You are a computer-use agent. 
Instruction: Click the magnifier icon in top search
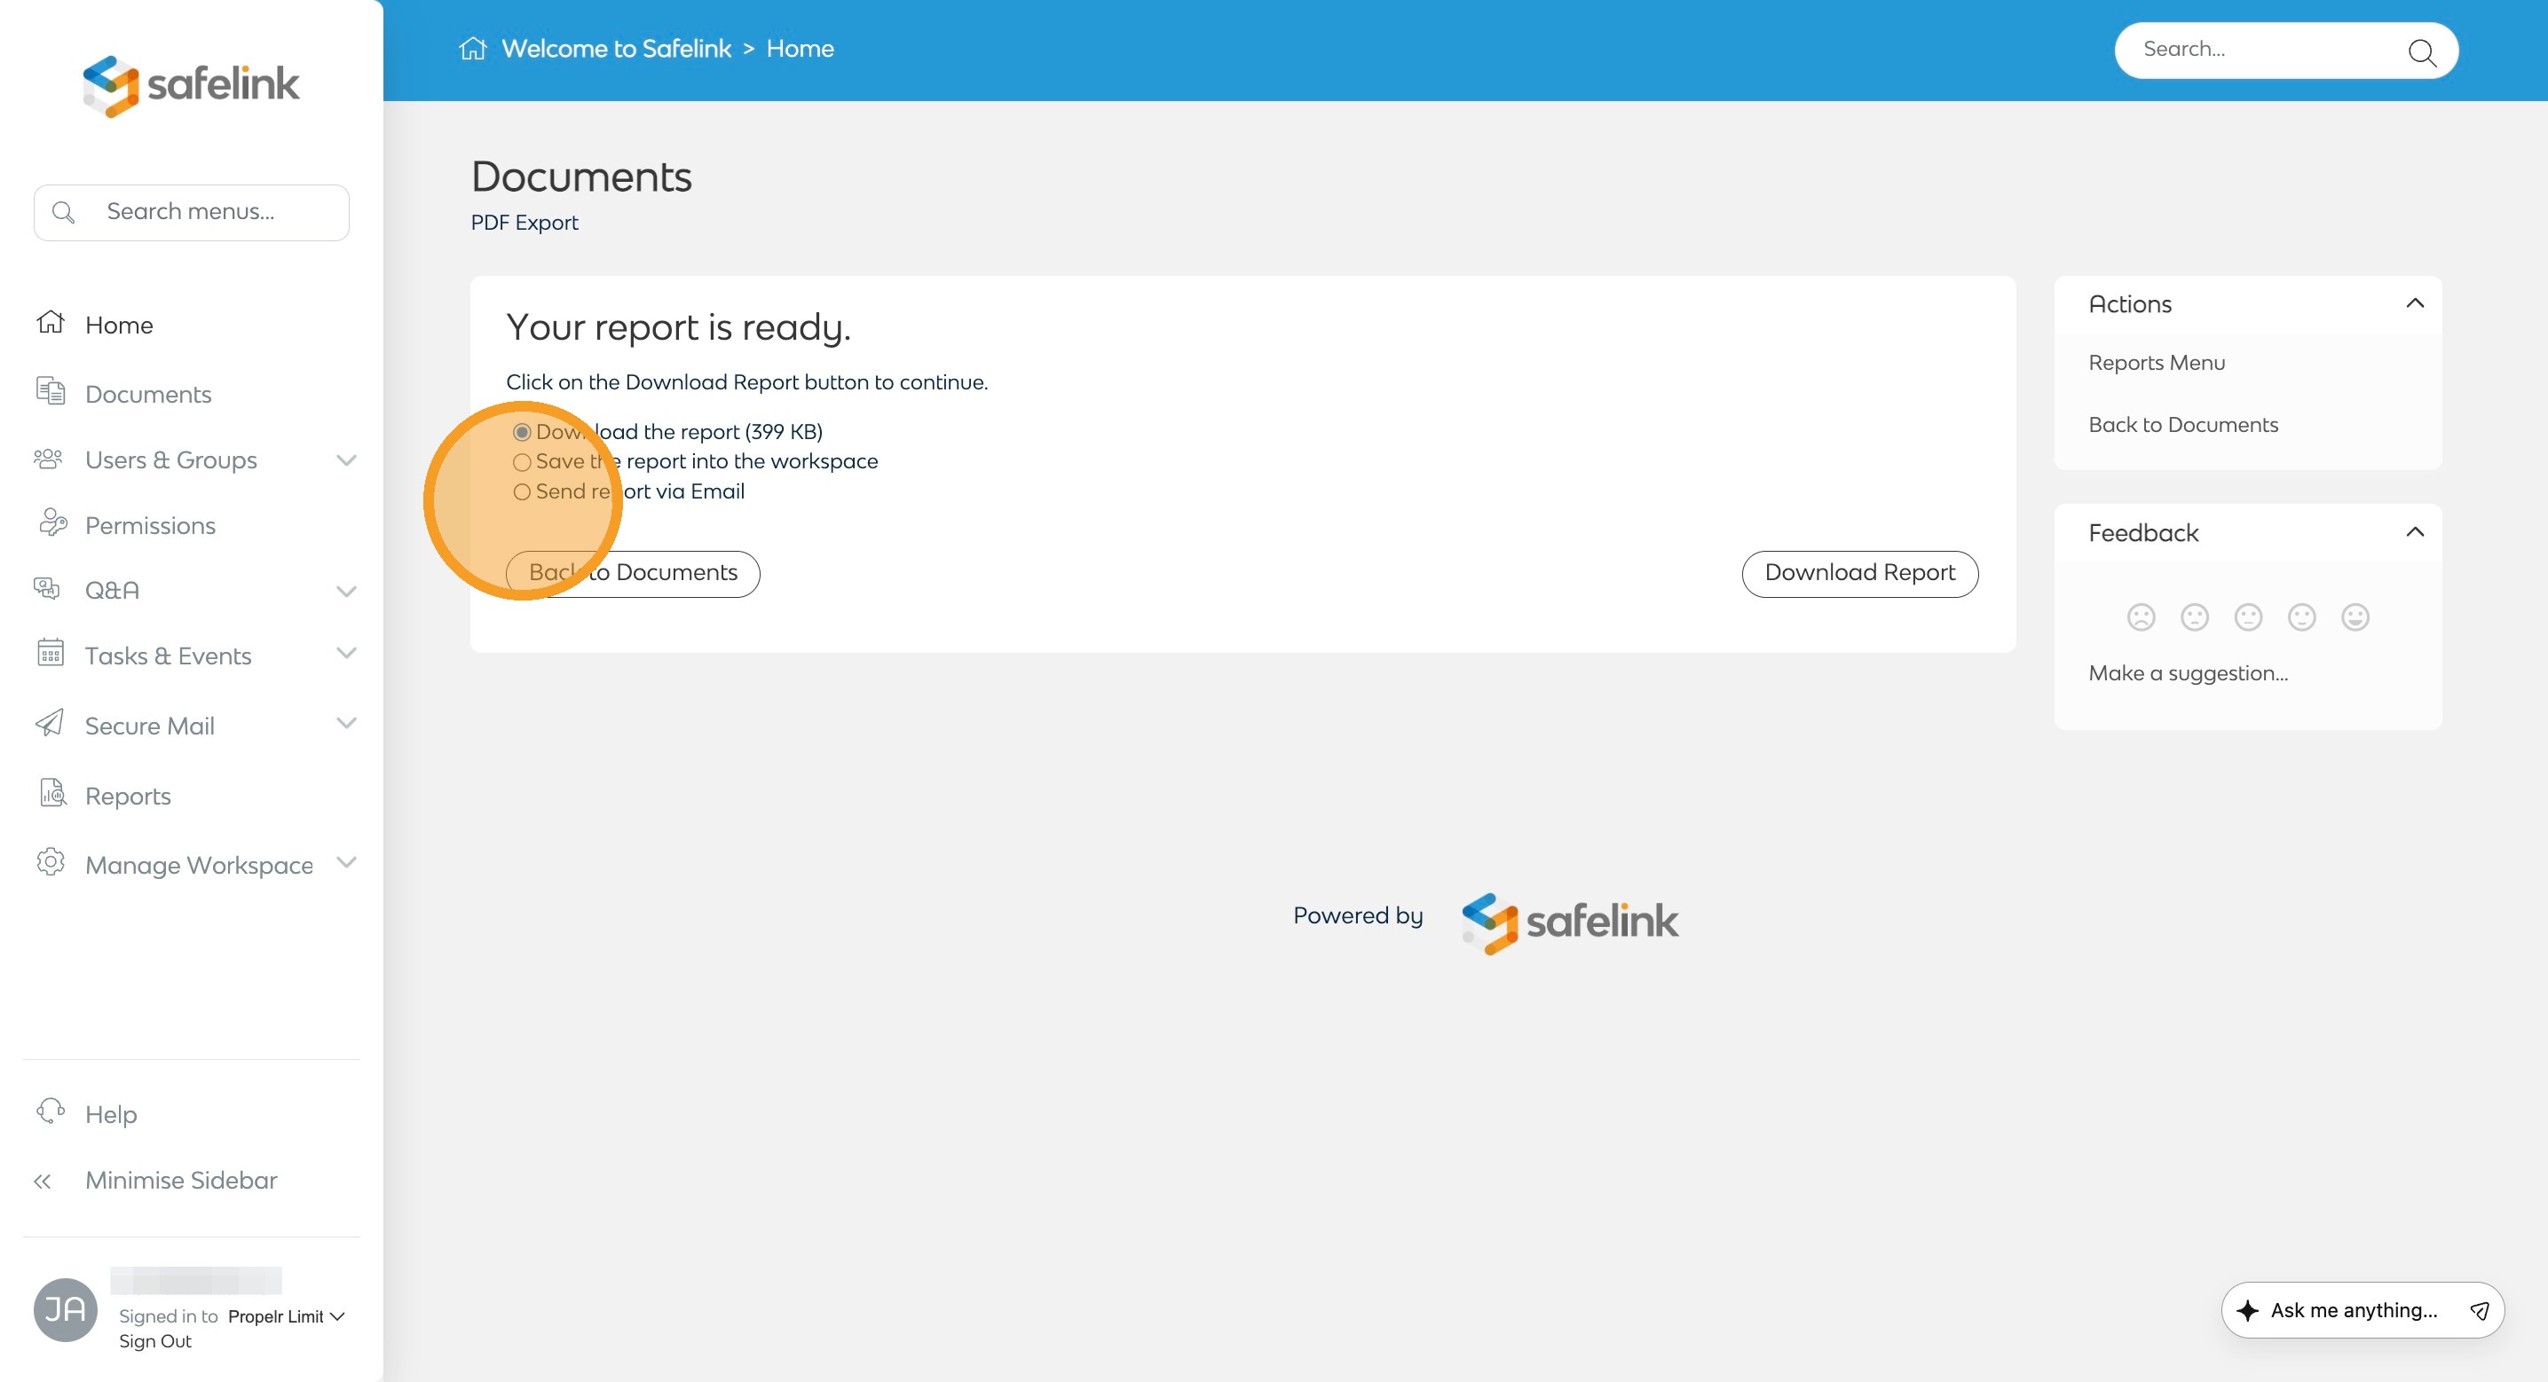click(2420, 51)
